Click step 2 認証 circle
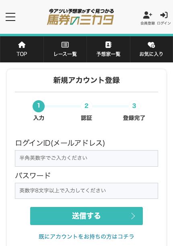173x246 pixels. (x=86, y=106)
